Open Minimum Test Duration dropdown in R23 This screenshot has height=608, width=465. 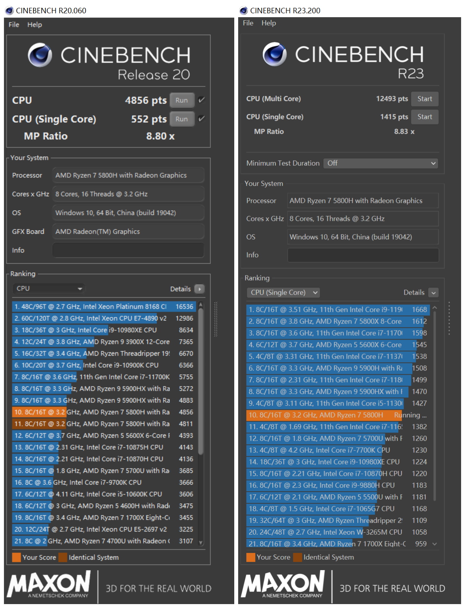[381, 163]
